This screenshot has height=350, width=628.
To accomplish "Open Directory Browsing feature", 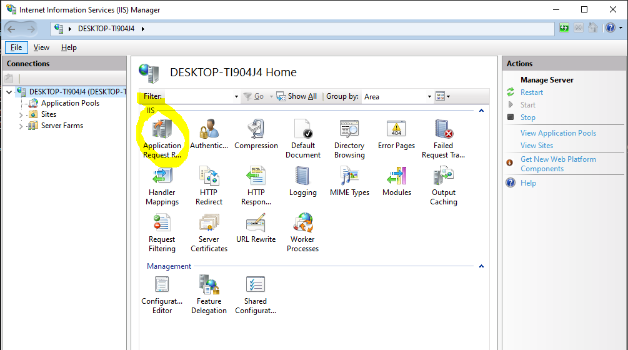I will 349,139.
